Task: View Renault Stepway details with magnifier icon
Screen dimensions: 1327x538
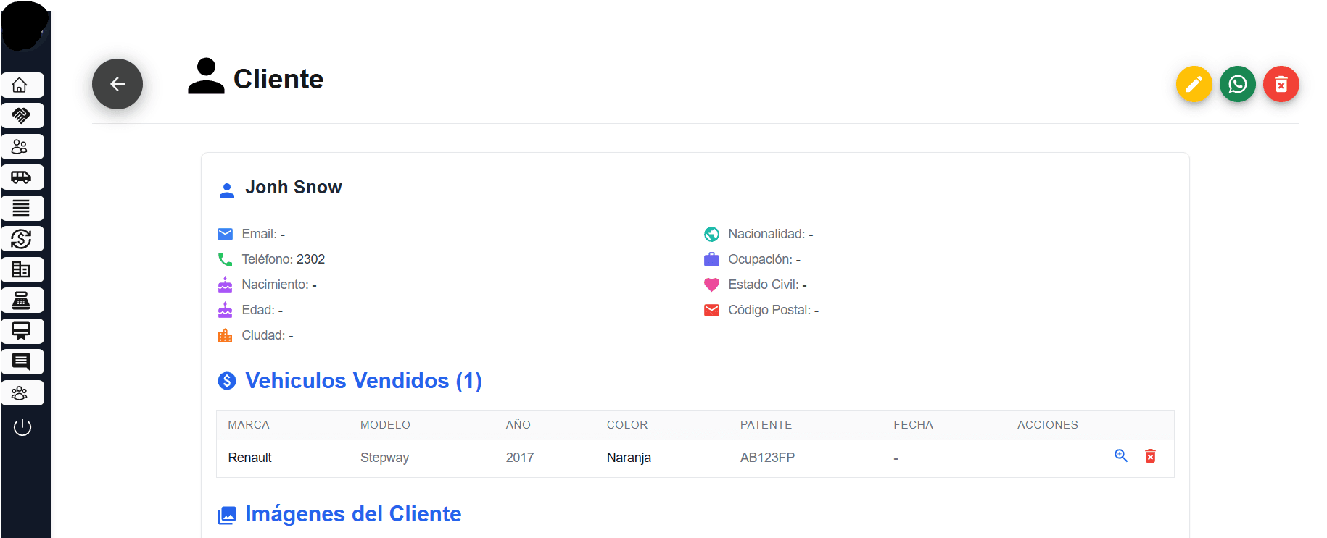Action: click(x=1120, y=456)
